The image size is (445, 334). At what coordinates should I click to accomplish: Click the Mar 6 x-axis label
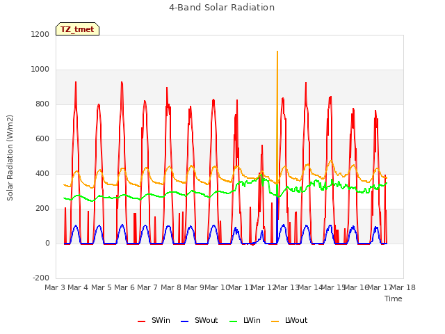tap(124, 287)
